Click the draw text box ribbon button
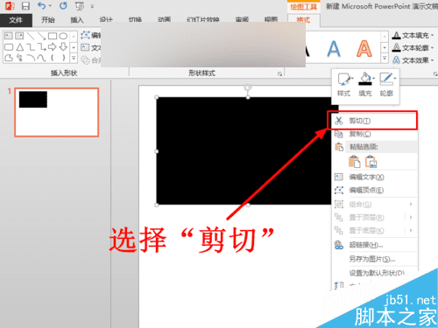The height and width of the screenshot is (328, 438). [90, 47]
